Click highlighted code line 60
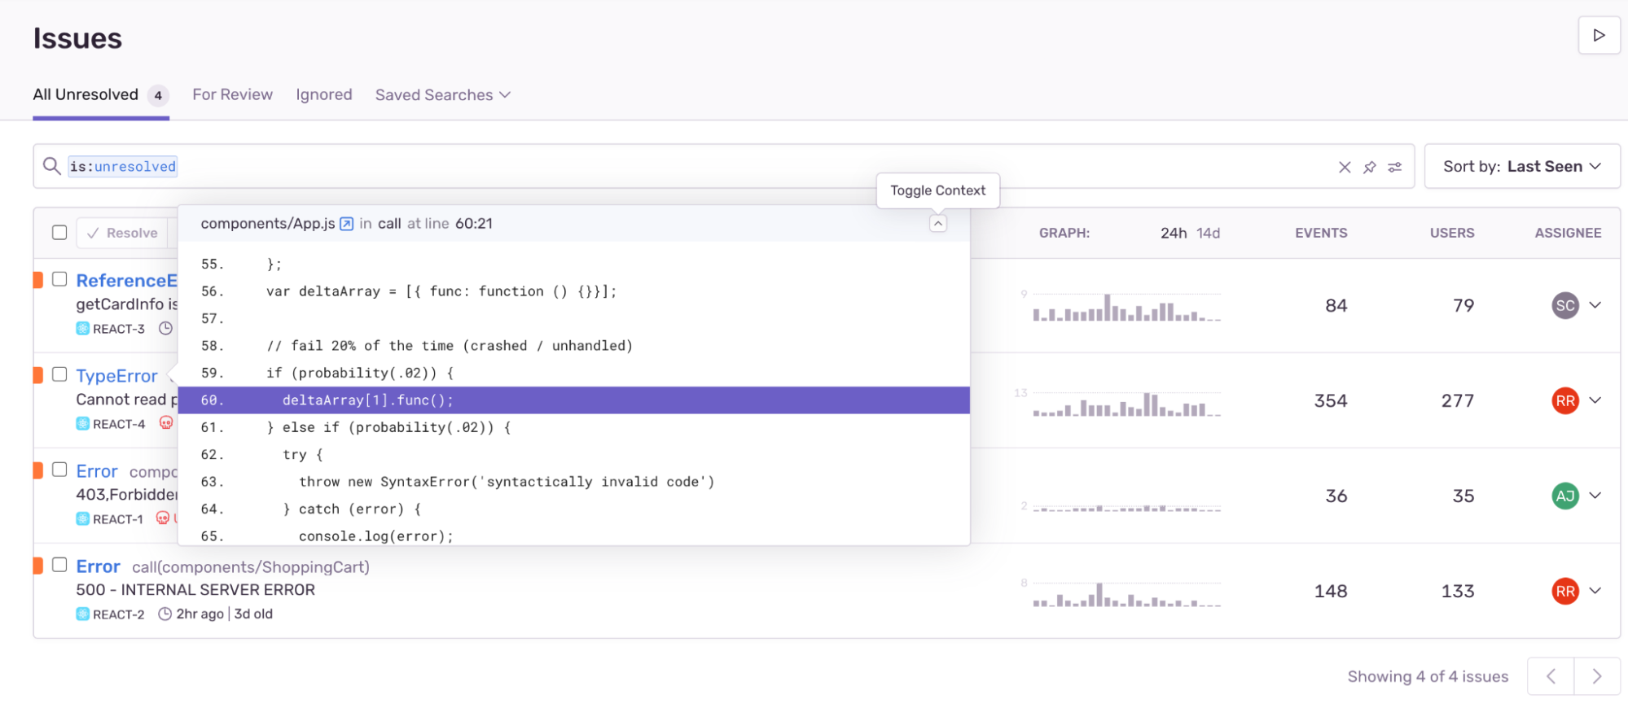This screenshot has width=1628, height=708. 573,400
